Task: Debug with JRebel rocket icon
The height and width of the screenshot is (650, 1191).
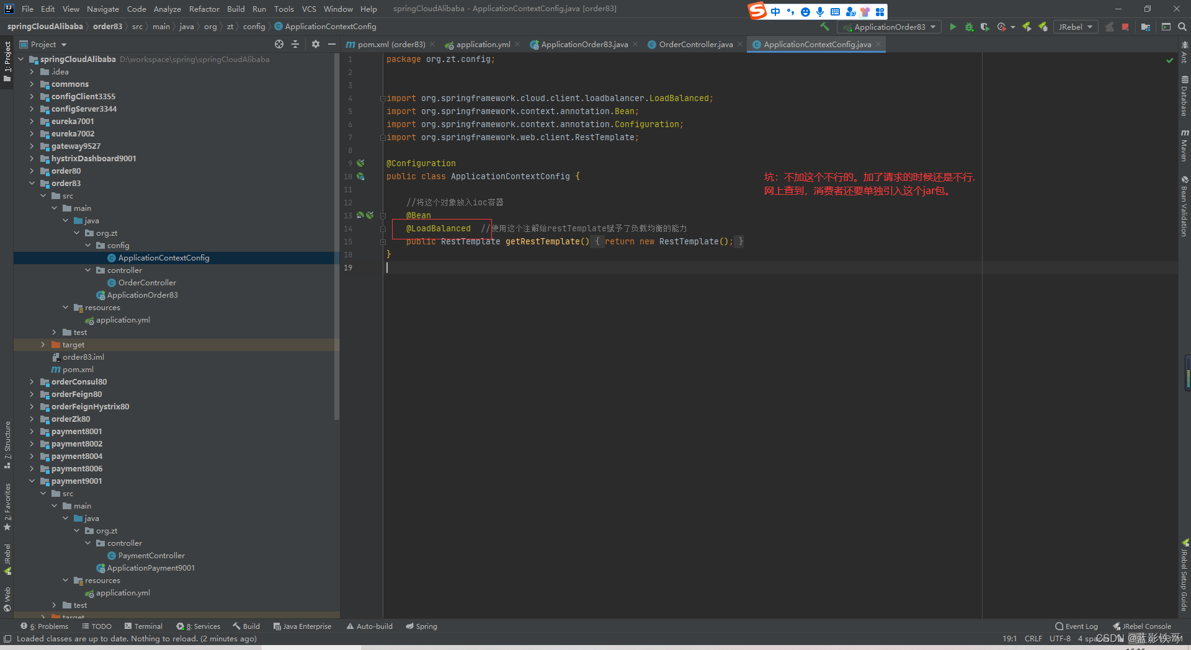Action: pos(1043,27)
